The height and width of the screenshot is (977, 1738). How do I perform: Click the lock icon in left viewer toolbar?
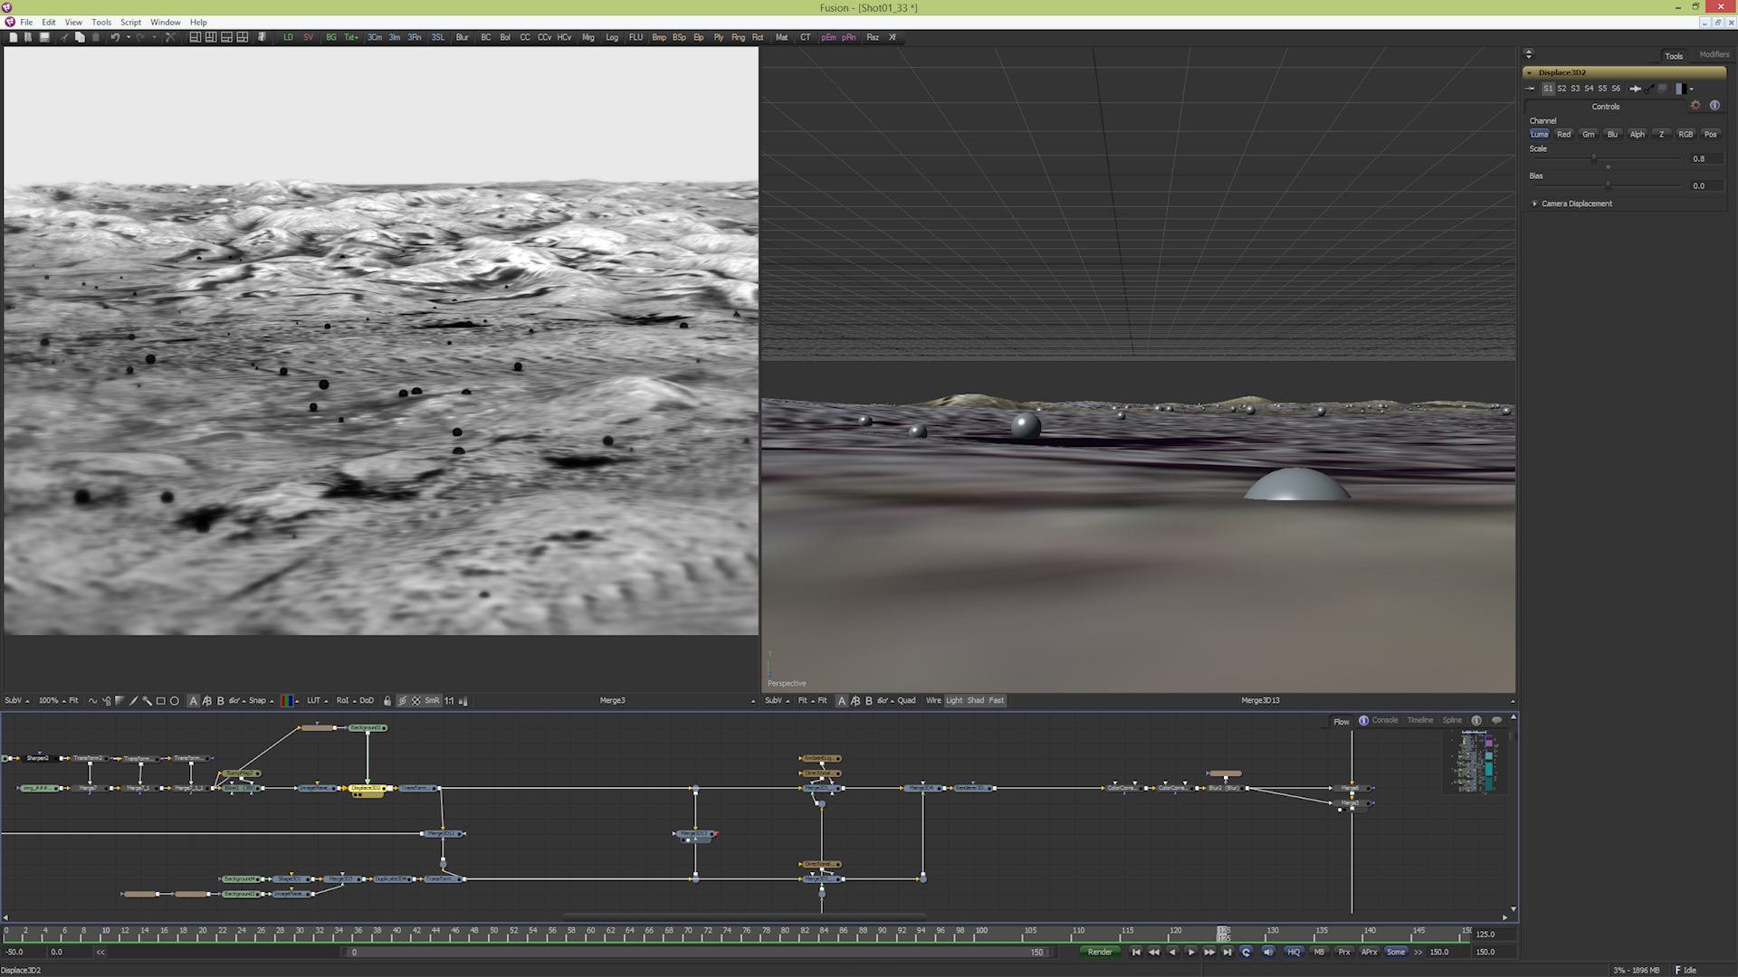coord(387,701)
